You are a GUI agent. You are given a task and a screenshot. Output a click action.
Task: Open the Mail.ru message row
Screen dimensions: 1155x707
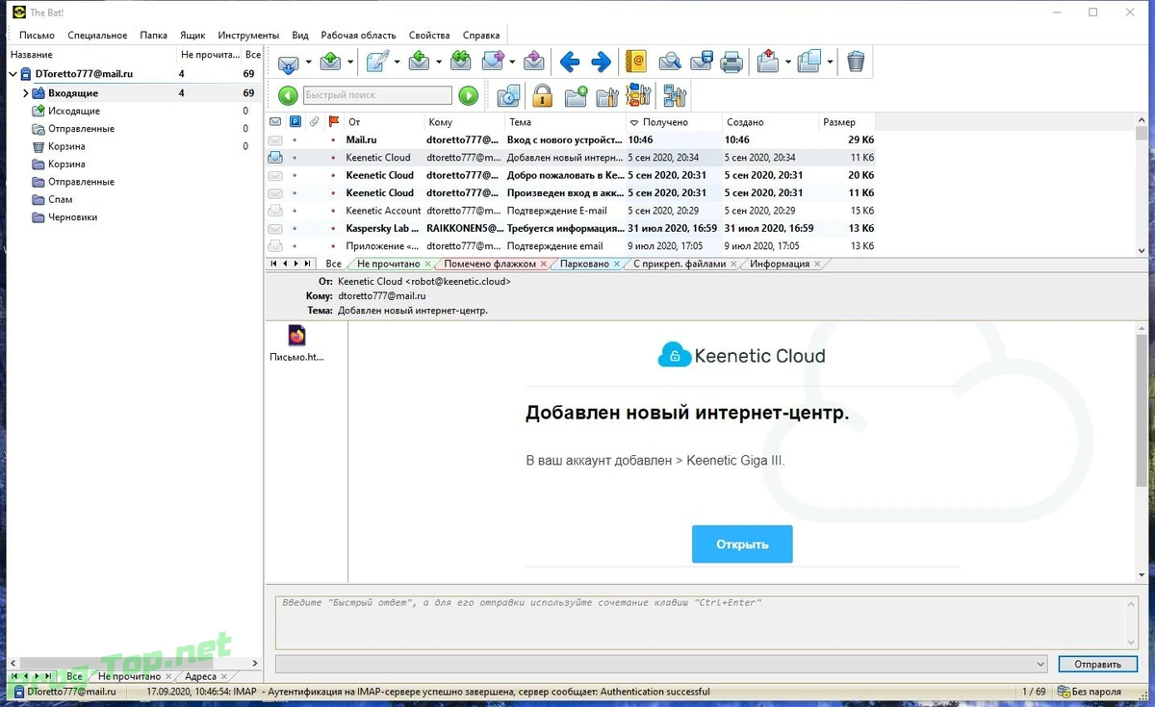pos(572,140)
